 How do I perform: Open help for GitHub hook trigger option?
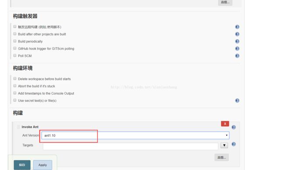click(x=237, y=49)
